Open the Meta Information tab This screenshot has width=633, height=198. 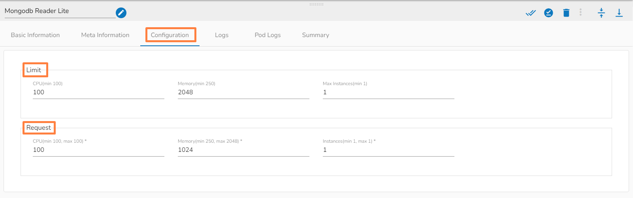tap(105, 35)
